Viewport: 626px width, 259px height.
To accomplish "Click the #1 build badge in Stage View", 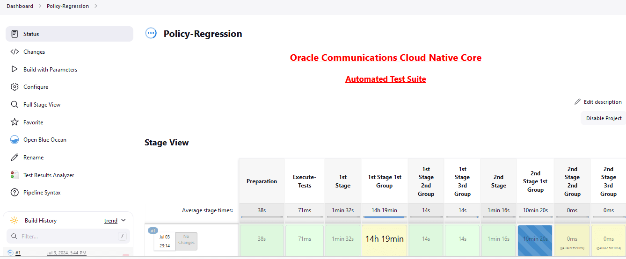I will click(x=153, y=230).
